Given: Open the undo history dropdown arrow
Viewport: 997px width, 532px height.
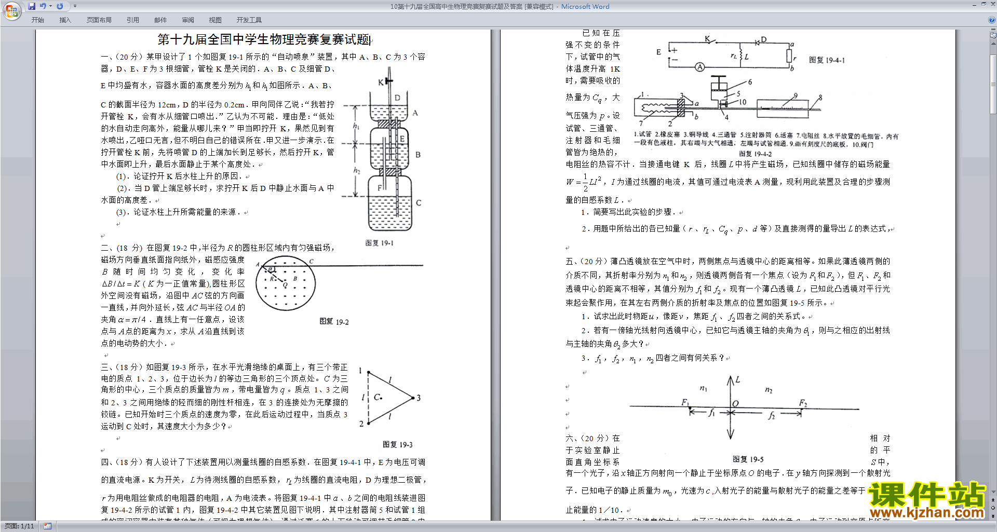Looking at the screenshot, I should [50, 6].
